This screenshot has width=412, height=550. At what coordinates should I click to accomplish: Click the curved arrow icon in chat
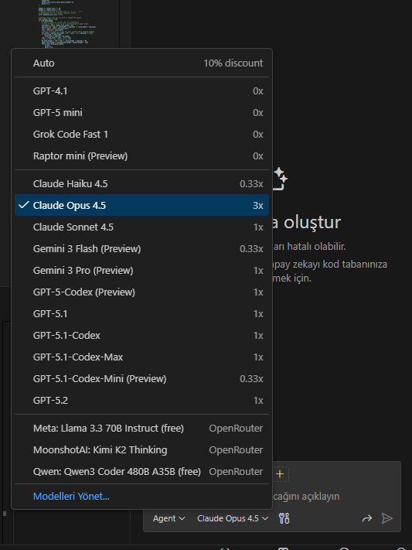366,518
